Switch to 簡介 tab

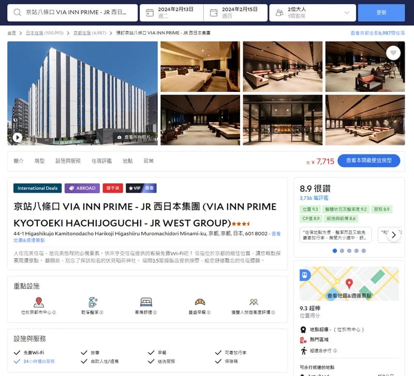pos(19,161)
